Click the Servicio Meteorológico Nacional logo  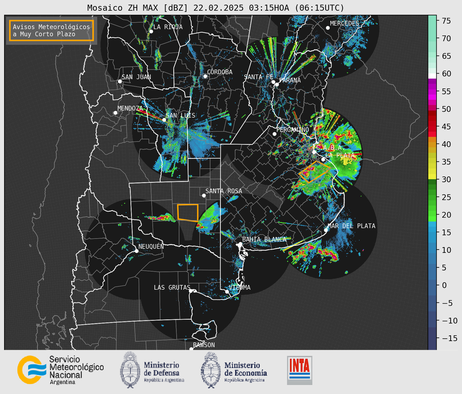click(61, 370)
